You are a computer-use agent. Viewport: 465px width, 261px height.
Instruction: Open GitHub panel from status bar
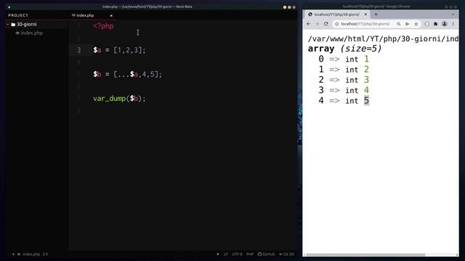coord(266,254)
